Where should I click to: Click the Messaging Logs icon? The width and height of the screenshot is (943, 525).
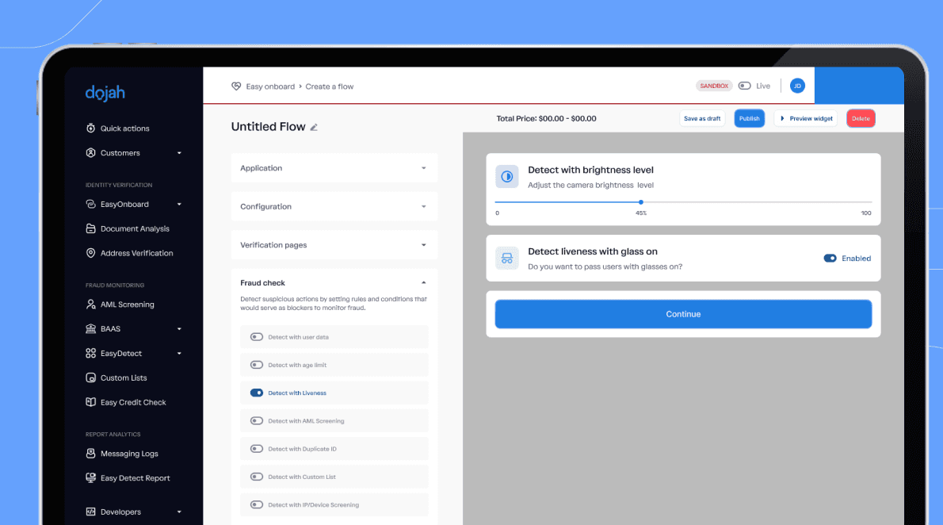[x=91, y=454]
